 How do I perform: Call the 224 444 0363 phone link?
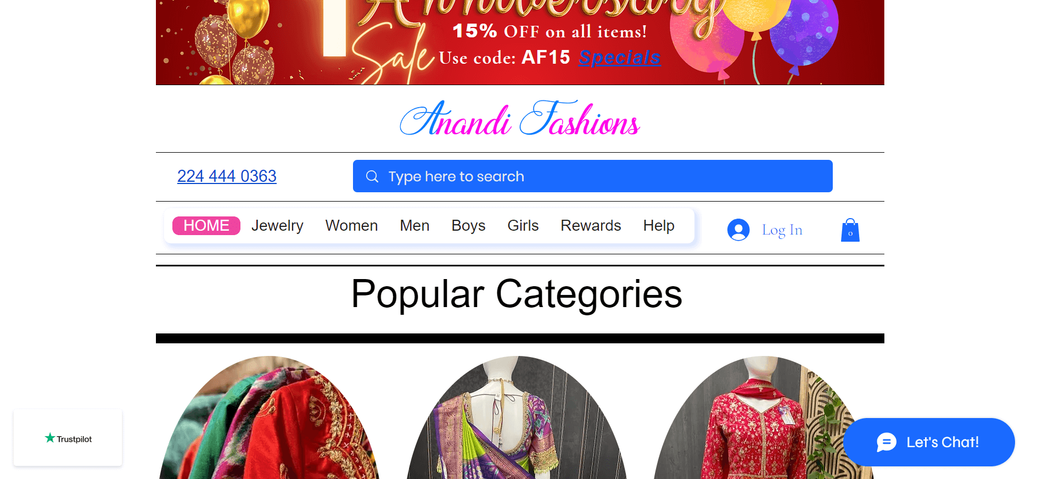(x=227, y=176)
